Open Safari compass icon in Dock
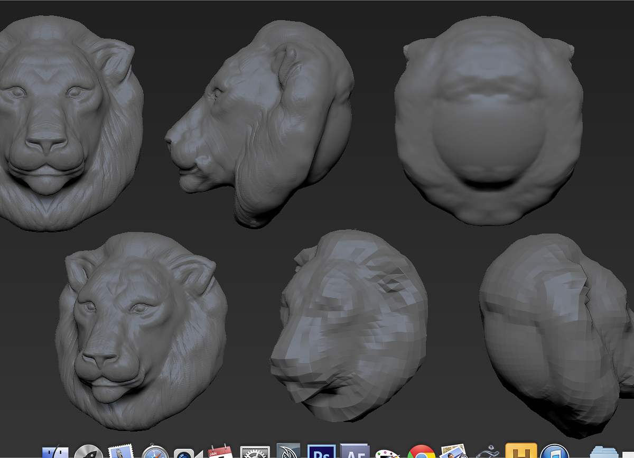Viewport: 634px width, 458px height. (155, 452)
